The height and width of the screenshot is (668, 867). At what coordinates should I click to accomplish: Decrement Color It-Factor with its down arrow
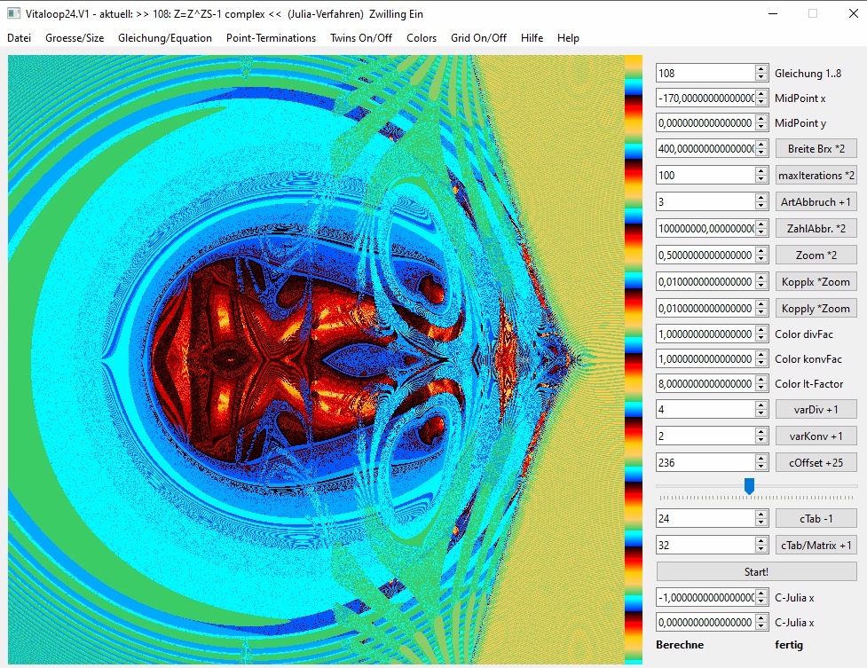(x=761, y=389)
